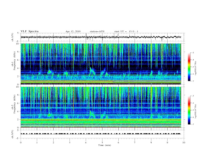
Task: Click the "-7" label on the ch.1 colorbar
Action: point(193,81)
